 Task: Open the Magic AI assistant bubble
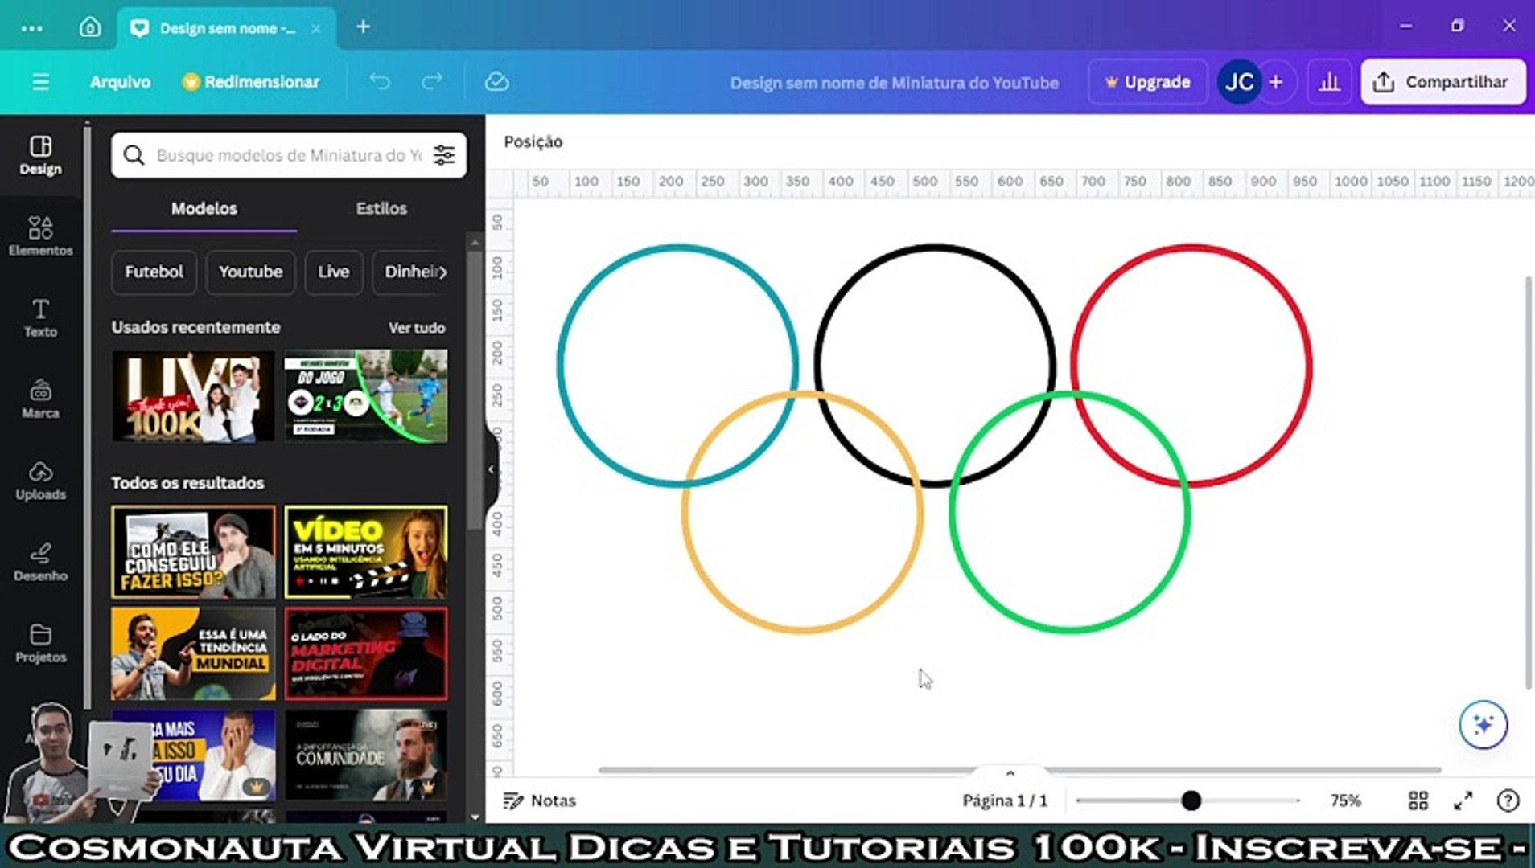pyautogui.click(x=1483, y=724)
